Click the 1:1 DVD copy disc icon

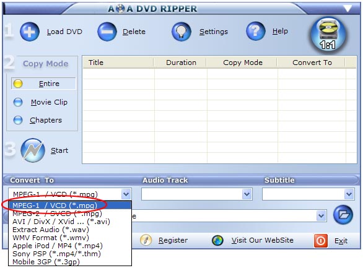coord(328,35)
